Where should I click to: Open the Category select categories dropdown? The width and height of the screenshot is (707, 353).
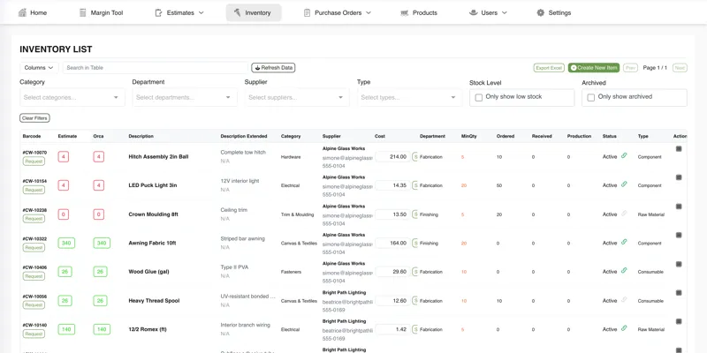(72, 97)
